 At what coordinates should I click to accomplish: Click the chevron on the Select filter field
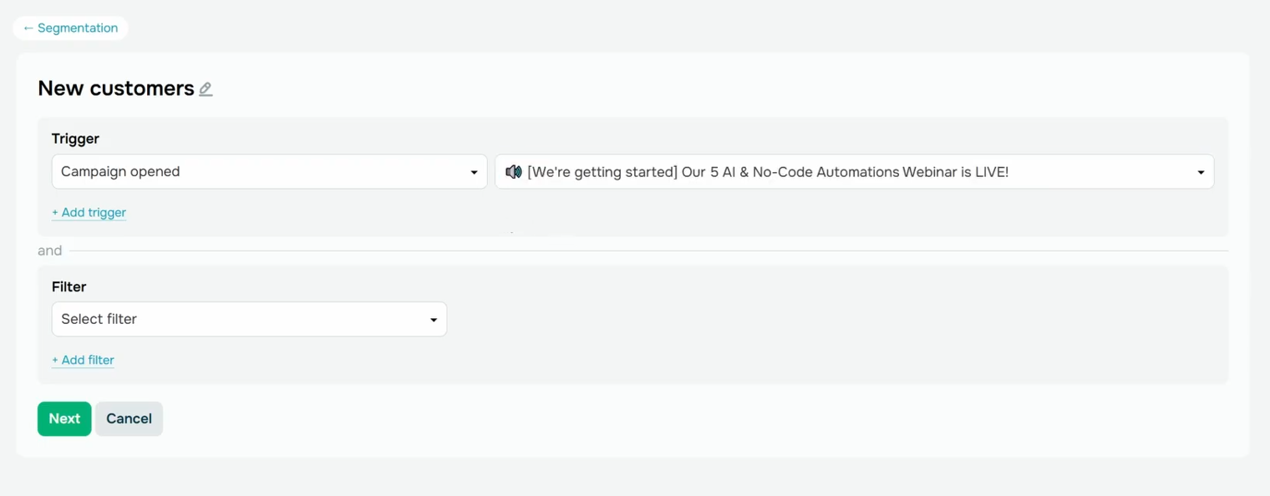click(434, 319)
